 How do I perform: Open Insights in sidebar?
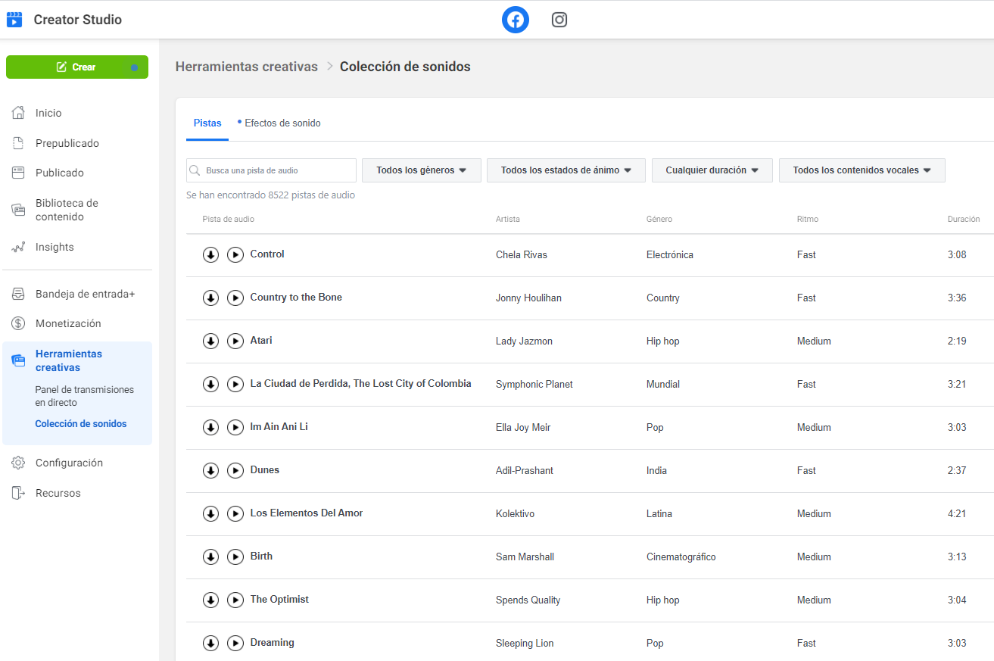pyautogui.click(x=55, y=247)
